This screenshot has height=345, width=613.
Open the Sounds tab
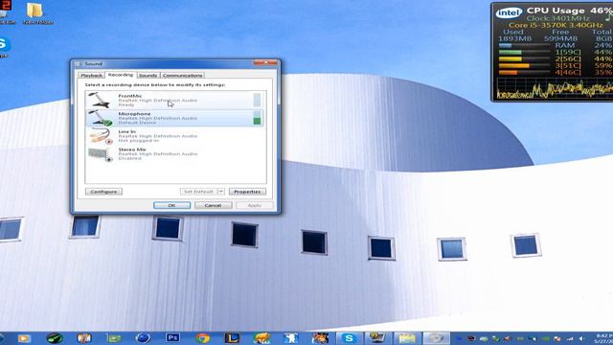point(148,75)
